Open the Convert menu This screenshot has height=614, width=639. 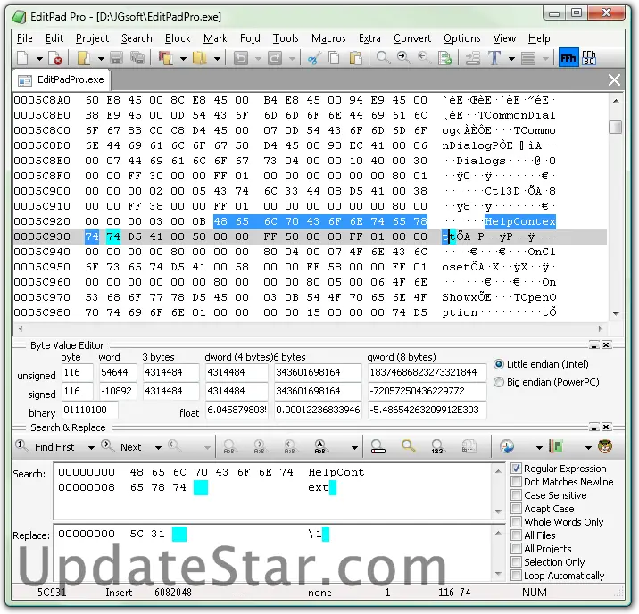(x=412, y=38)
